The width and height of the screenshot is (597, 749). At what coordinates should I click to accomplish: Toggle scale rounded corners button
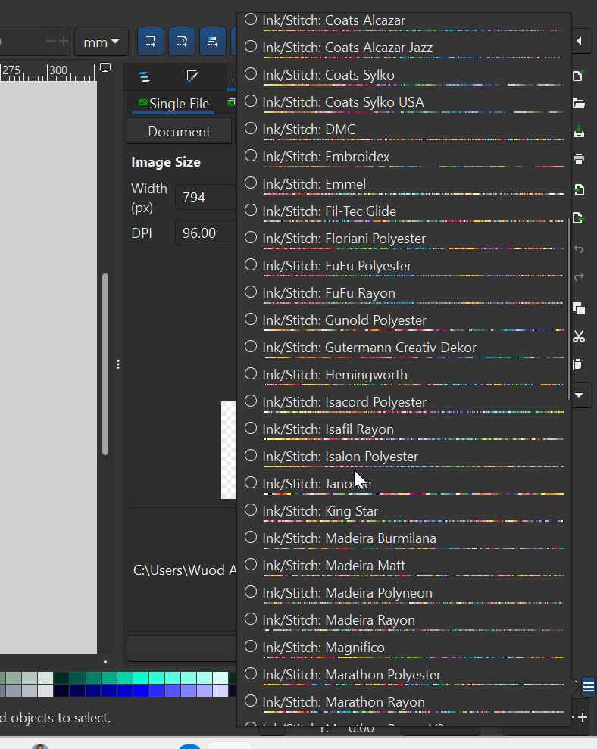(x=182, y=42)
